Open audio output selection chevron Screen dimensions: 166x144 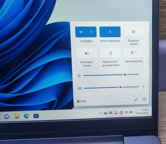click(x=143, y=87)
